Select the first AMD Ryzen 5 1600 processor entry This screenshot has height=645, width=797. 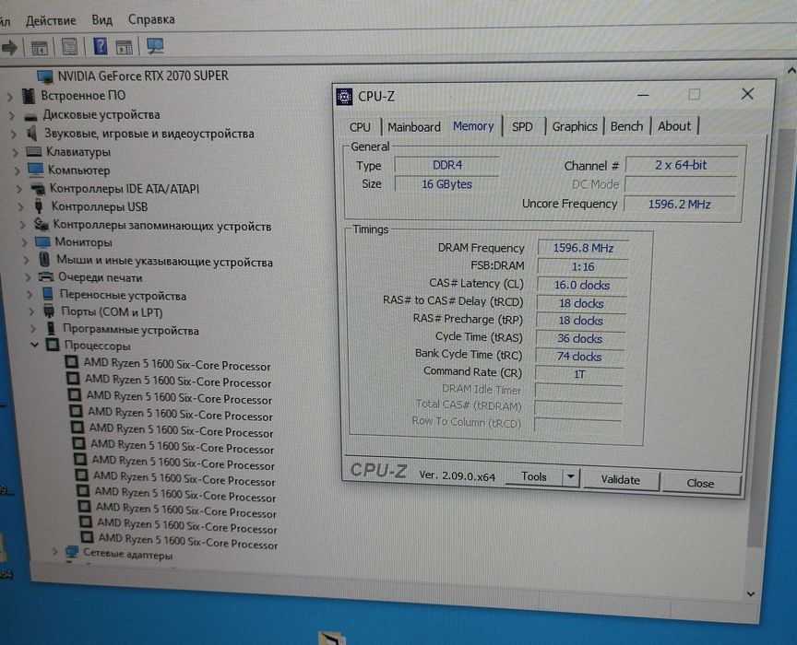pyautogui.click(x=176, y=365)
